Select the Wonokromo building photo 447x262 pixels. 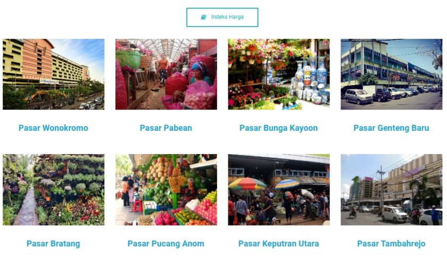click(54, 74)
